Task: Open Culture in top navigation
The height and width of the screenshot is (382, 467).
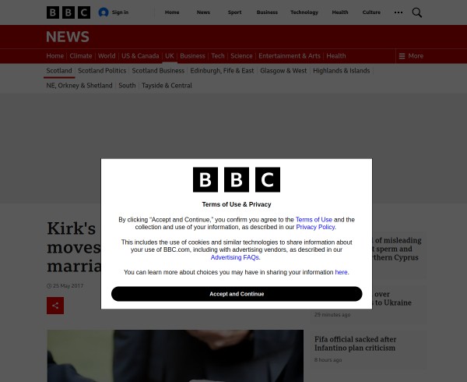Action: [371, 12]
